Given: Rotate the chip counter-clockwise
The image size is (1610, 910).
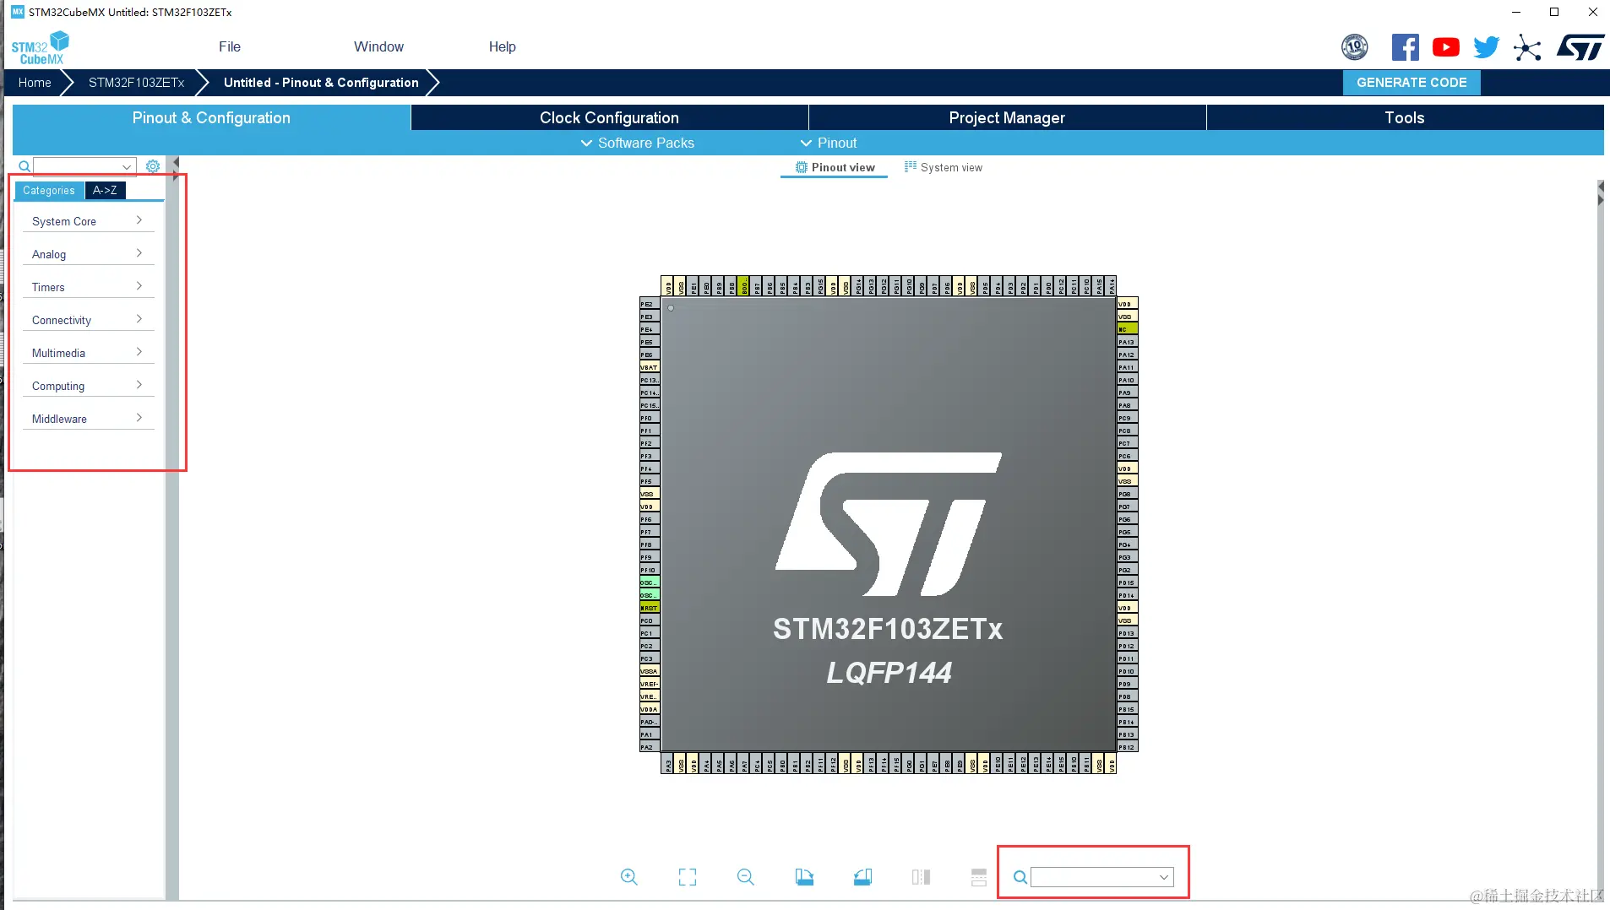Looking at the screenshot, I should tap(862, 877).
